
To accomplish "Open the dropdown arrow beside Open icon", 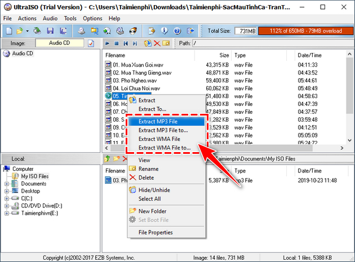I will pyautogui.click(x=28, y=31).
